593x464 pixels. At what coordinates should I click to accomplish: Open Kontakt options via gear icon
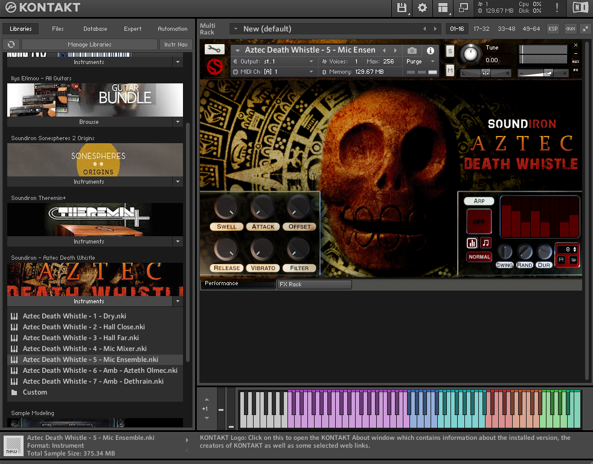tap(422, 8)
